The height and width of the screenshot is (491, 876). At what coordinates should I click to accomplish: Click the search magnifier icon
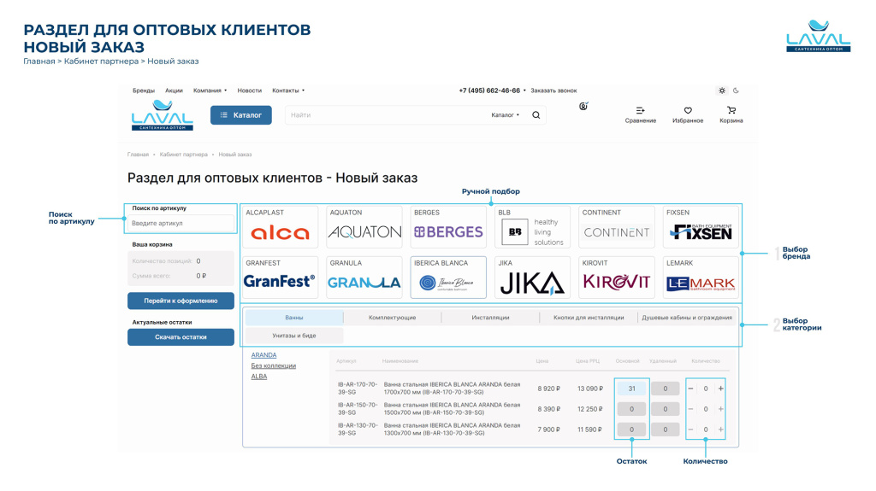pos(536,114)
